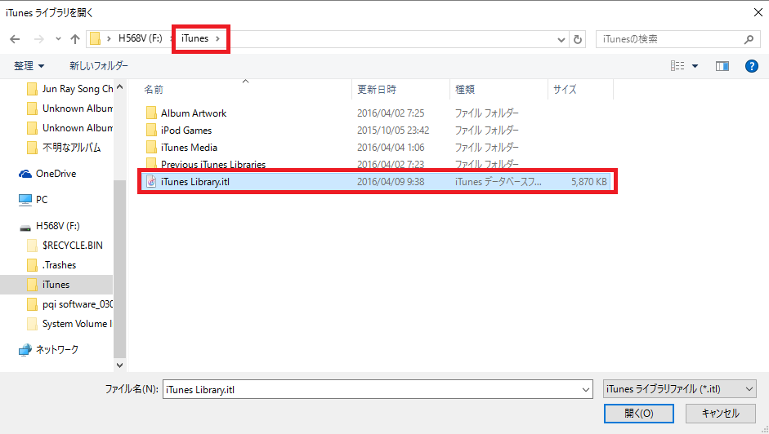Click the iTunes breadcrumb in address bar

click(x=194, y=38)
